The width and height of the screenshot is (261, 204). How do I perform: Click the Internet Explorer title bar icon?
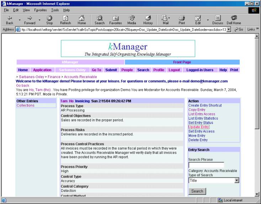pyautogui.click(x=4, y=4)
